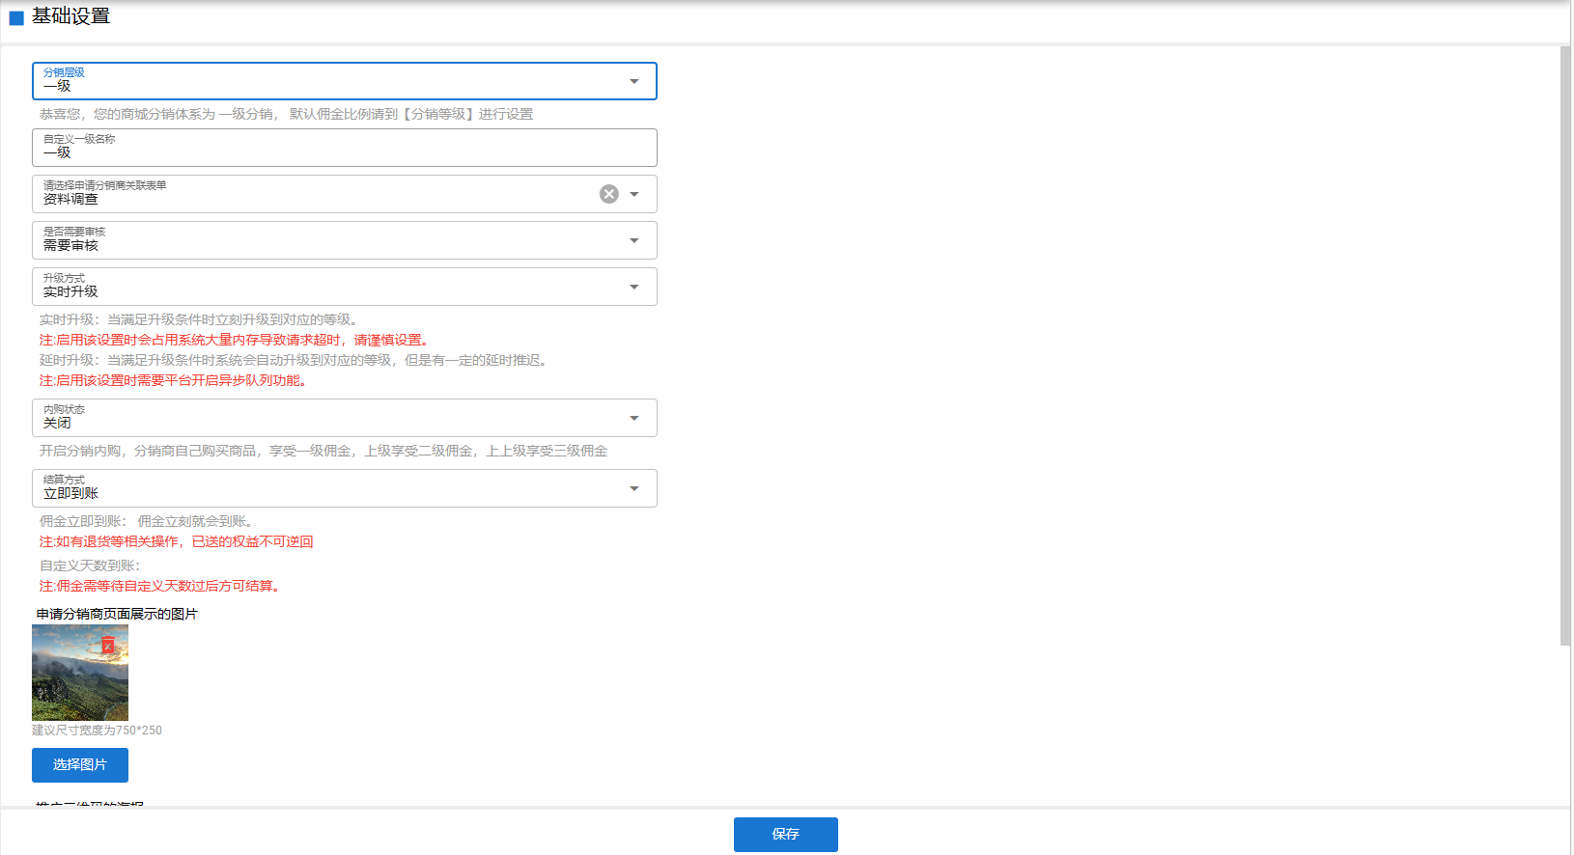Open the 结算方式 dropdown

tap(345, 488)
